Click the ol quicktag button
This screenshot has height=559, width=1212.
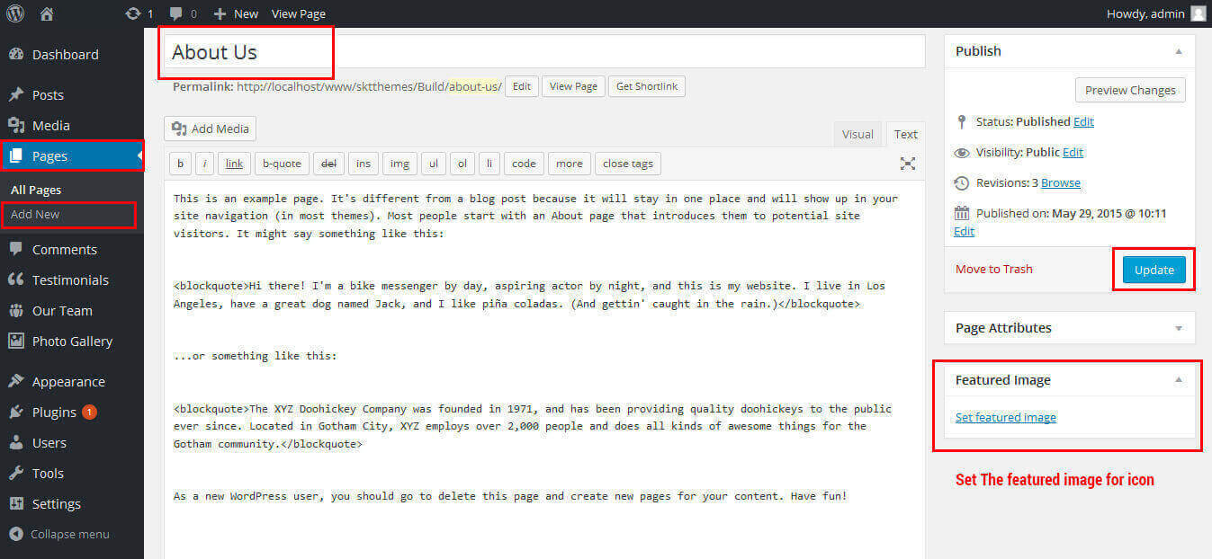(x=462, y=164)
